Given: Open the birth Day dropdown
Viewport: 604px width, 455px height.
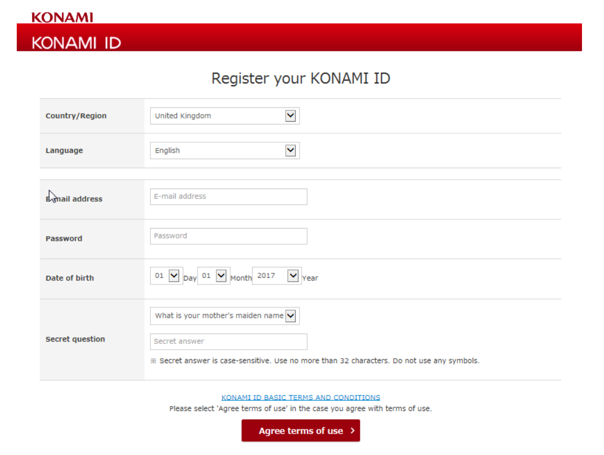Looking at the screenshot, I should point(166,276).
